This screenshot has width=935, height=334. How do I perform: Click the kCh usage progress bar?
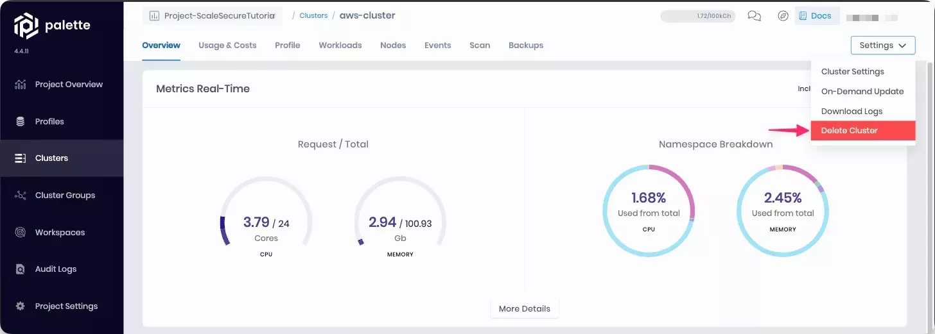698,16
